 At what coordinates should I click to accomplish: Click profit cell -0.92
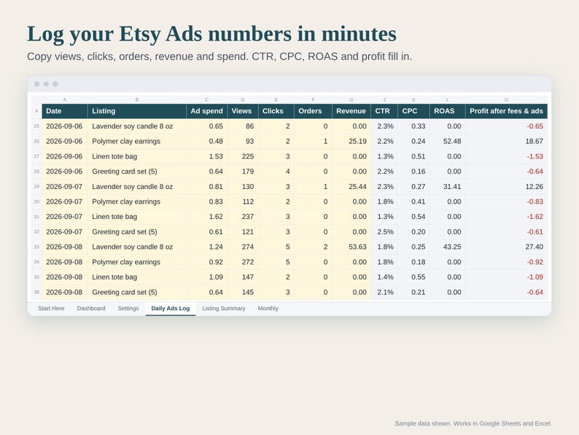point(506,262)
